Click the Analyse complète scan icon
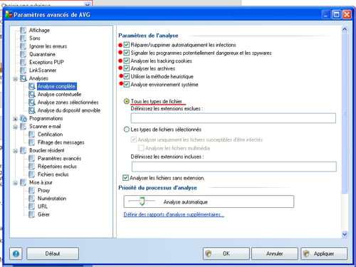This screenshot has width=356, height=267. pos(32,86)
